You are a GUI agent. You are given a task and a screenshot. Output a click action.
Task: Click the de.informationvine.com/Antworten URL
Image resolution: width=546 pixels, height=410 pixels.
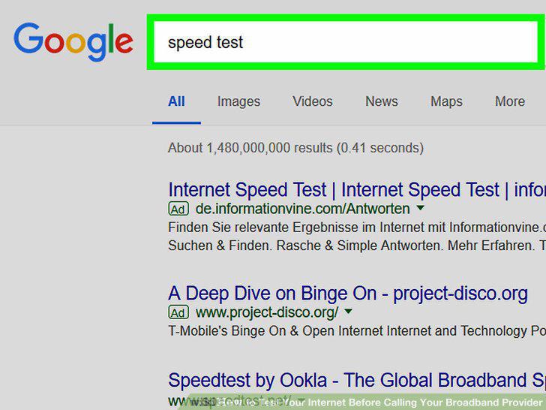point(302,209)
